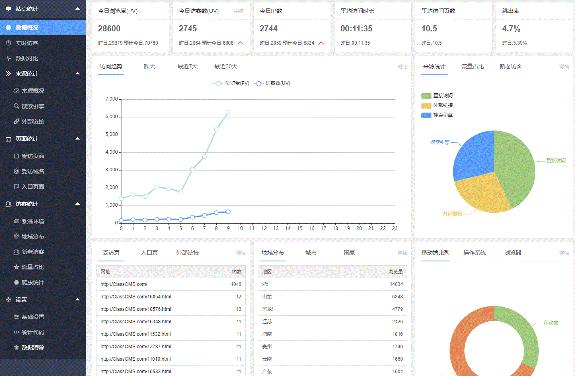Click the clock icon for 实时访客
575x376 pixels.
[x=8, y=43]
